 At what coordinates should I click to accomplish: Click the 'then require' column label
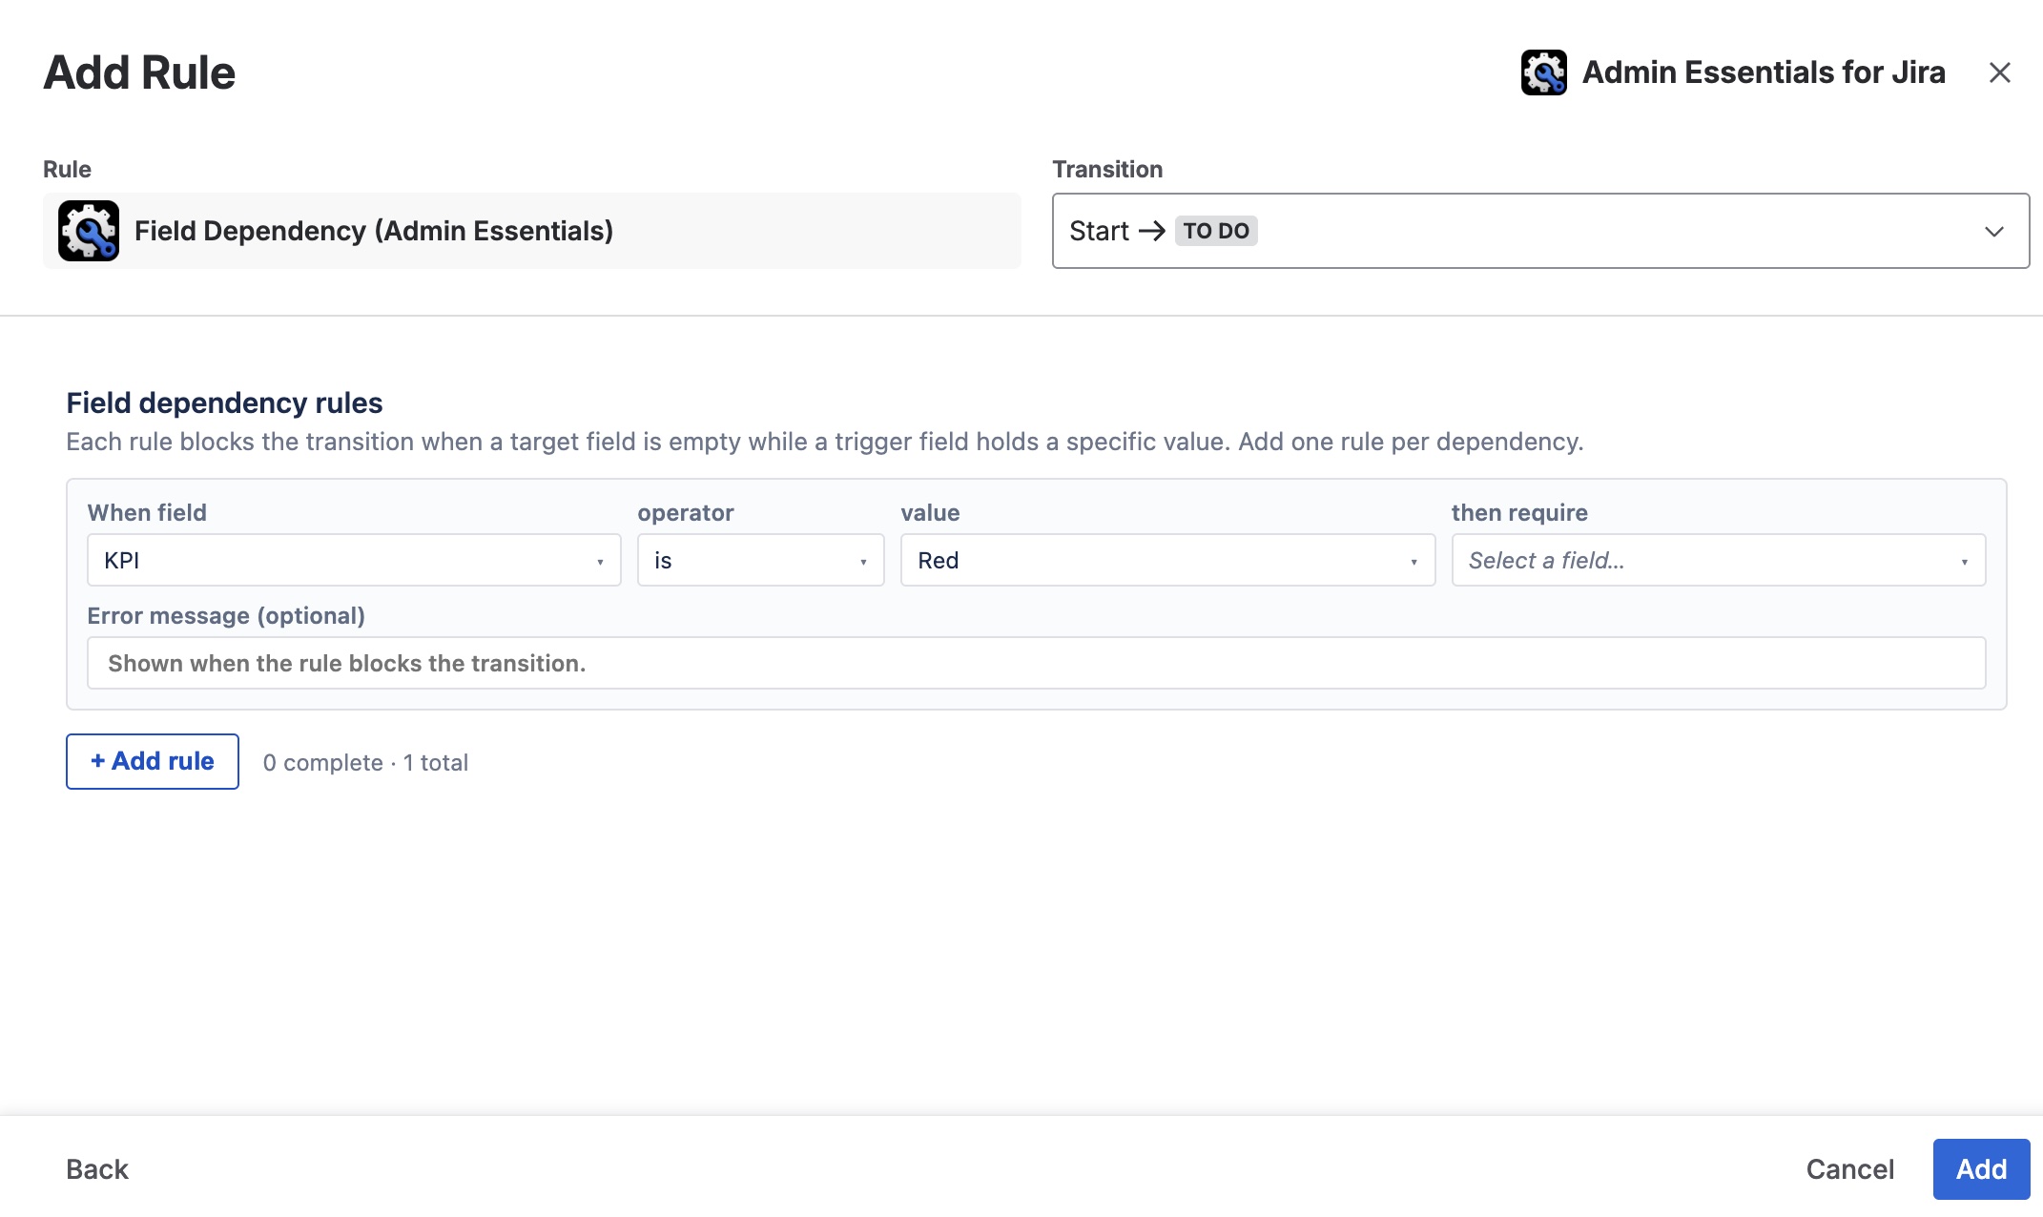pos(1519,513)
